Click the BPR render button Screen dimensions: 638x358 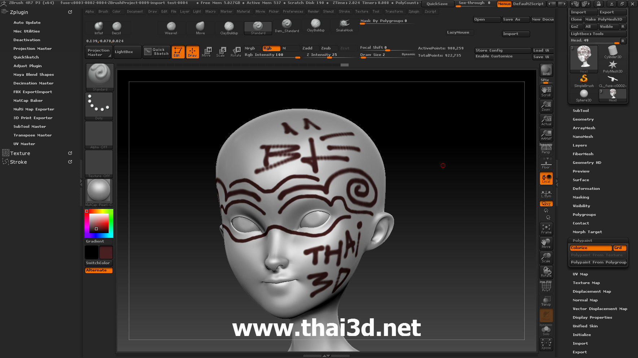[x=546, y=70]
